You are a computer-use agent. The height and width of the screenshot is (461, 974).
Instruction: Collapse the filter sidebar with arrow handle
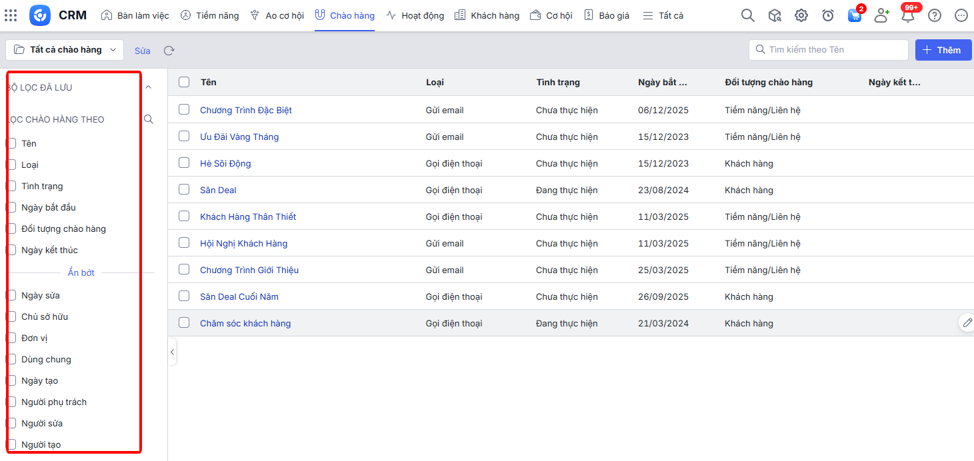point(172,352)
